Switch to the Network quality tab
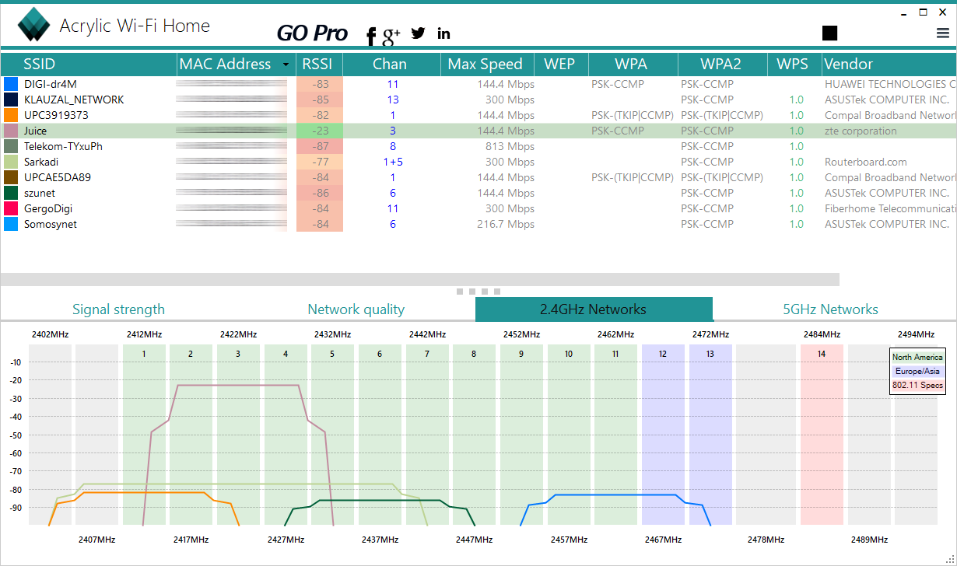957x566 pixels. (x=356, y=309)
